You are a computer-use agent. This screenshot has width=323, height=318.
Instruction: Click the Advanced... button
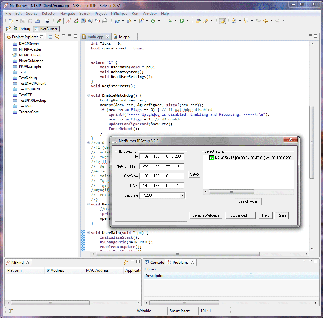pyautogui.click(x=240, y=216)
